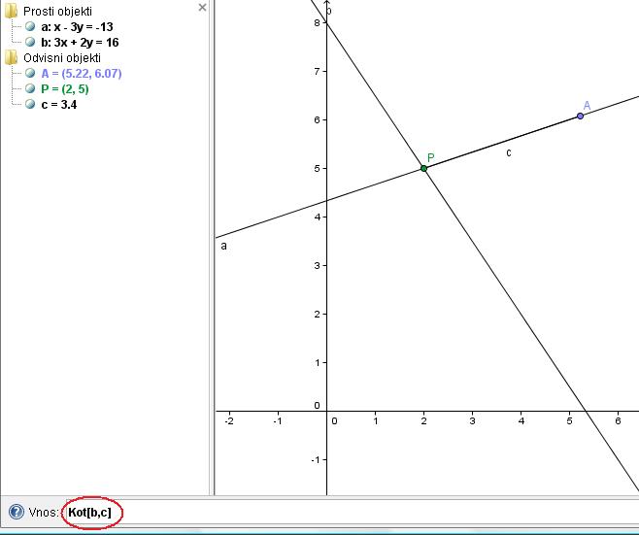Image resolution: width=639 pixels, height=535 pixels.
Task: Click the label a of the line
Action: point(224,247)
